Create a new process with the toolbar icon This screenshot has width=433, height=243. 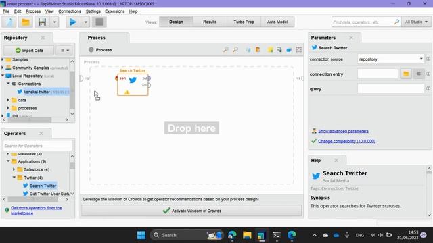tap(9, 22)
